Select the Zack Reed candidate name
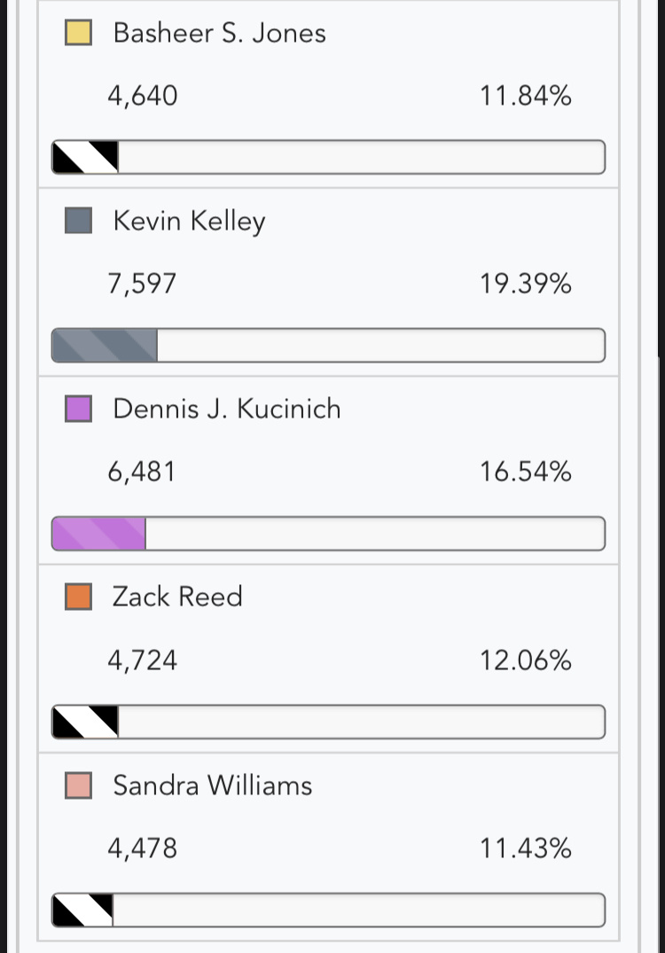 [177, 597]
